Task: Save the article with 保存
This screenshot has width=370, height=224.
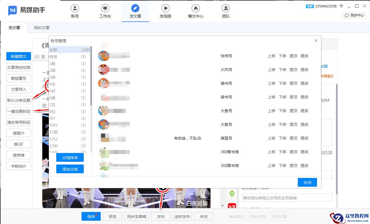Action: [91, 216]
